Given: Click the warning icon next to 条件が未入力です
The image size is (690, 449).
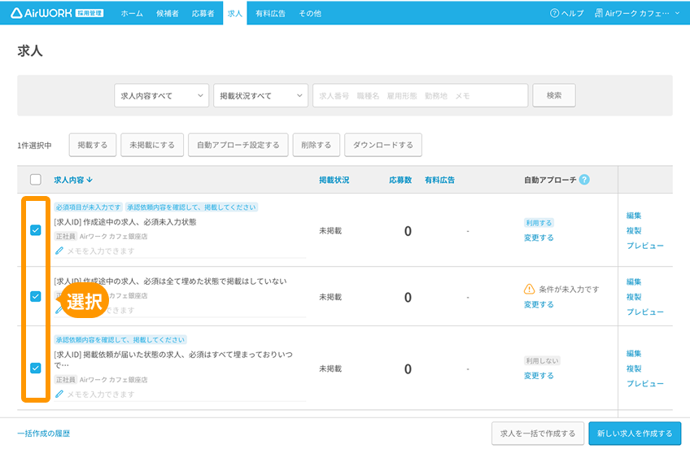Looking at the screenshot, I should click(529, 289).
